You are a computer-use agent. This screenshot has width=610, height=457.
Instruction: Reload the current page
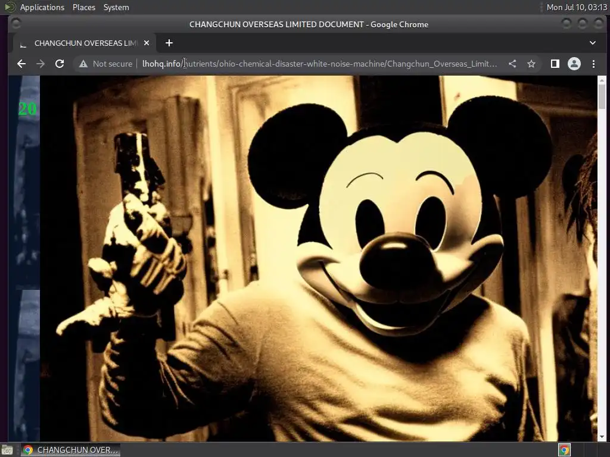pyautogui.click(x=60, y=64)
